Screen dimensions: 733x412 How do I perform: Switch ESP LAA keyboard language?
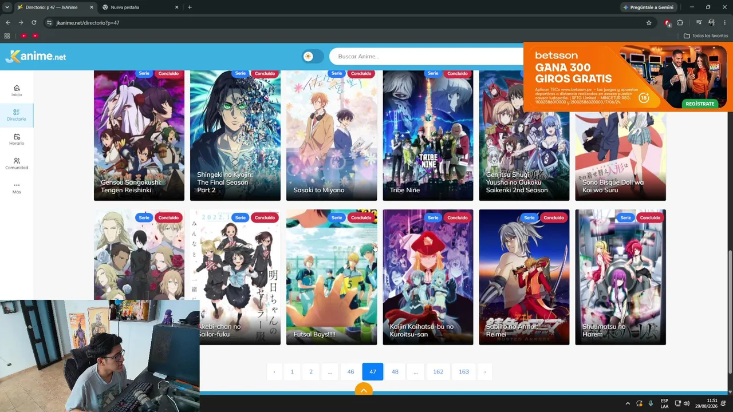(664, 403)
